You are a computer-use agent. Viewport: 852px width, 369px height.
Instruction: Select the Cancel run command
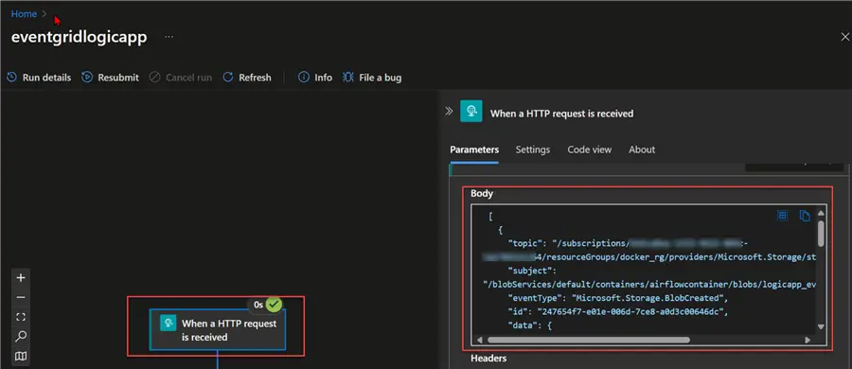(181, 78)
